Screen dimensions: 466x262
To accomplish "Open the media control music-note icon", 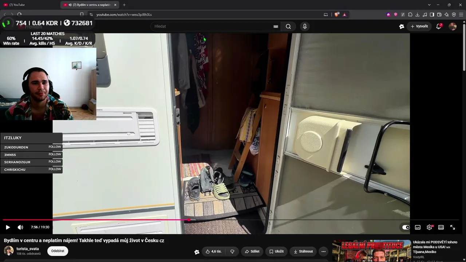I will pyautogui.click(x=424, y=15).
